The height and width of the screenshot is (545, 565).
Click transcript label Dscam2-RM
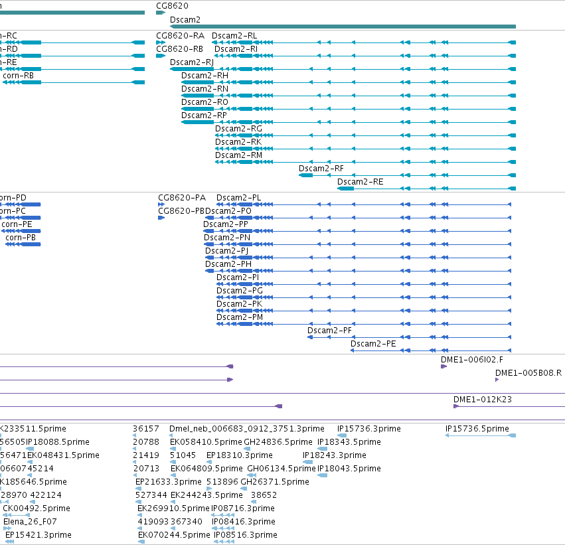tap(238, 155)
